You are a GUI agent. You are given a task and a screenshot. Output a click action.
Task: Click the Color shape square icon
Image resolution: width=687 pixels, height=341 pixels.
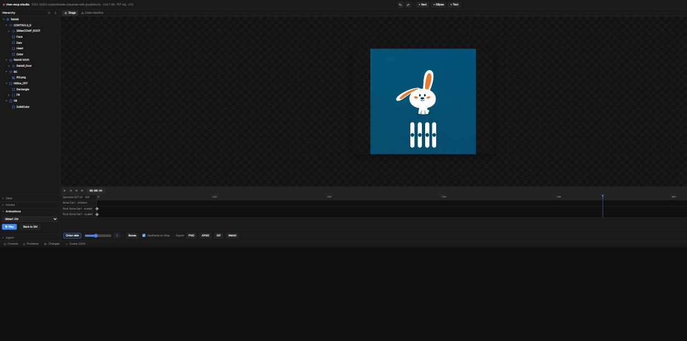coord(13,54)
